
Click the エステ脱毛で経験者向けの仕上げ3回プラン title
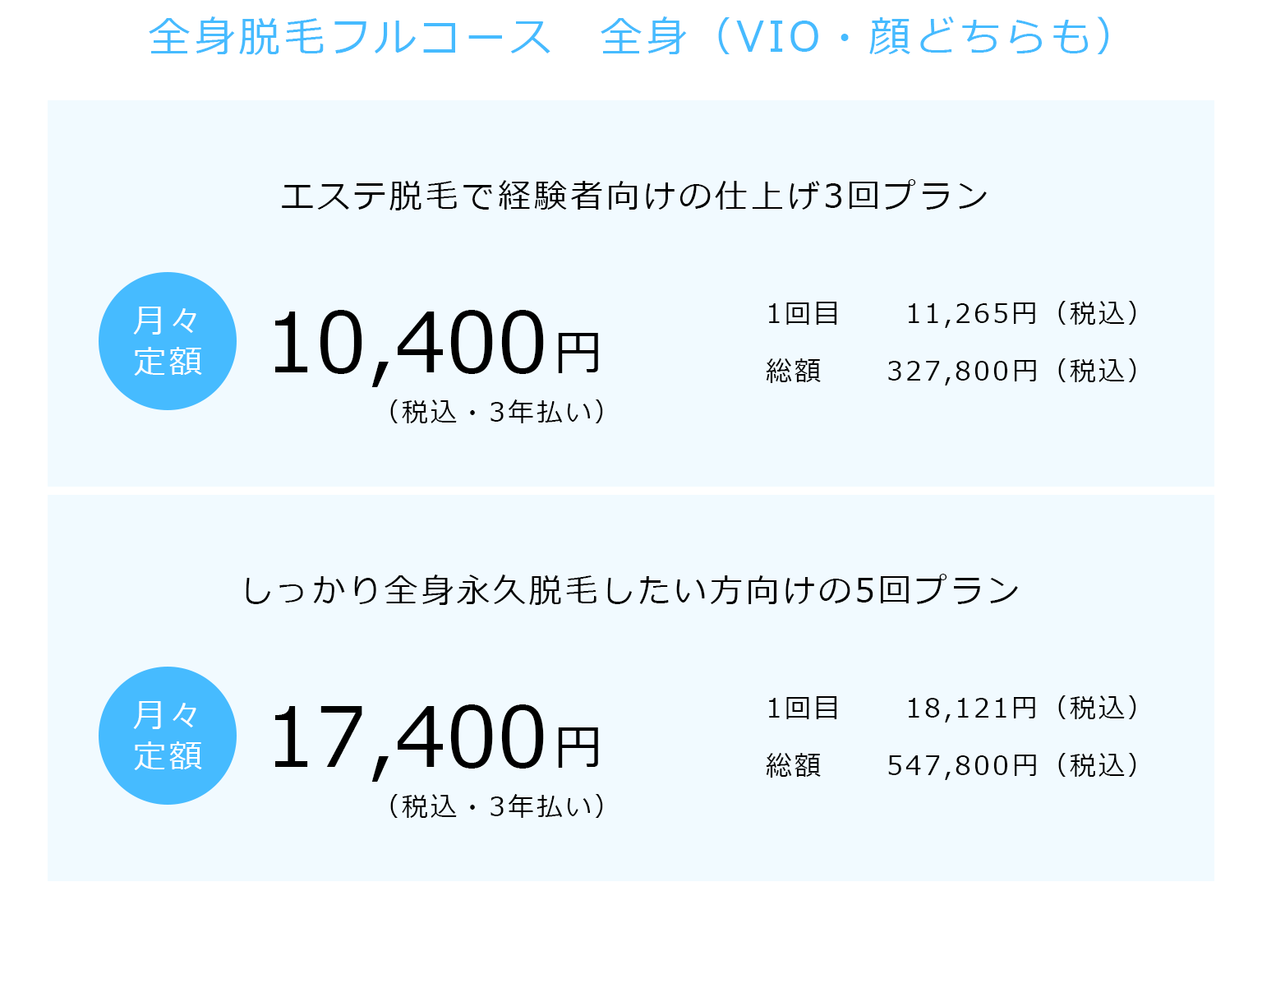(x=634, y=196)
